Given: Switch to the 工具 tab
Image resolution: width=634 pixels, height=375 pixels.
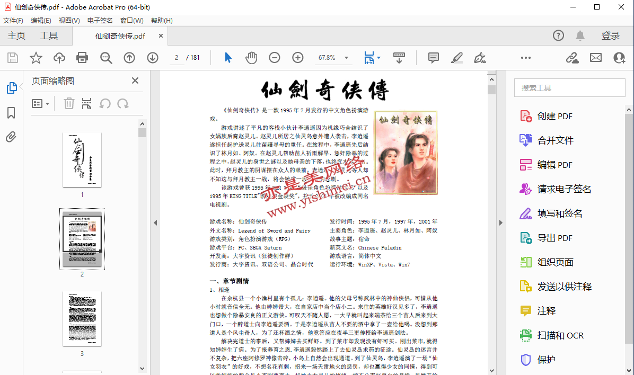Looking at the screenshot, I should [x=49, y=35].
